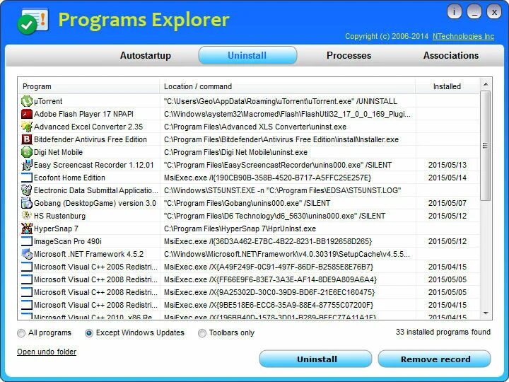This screenshot has height=382, width=509.
Task: Click Digi Net Mobile uninst.exe path
Action: (235, 152)
